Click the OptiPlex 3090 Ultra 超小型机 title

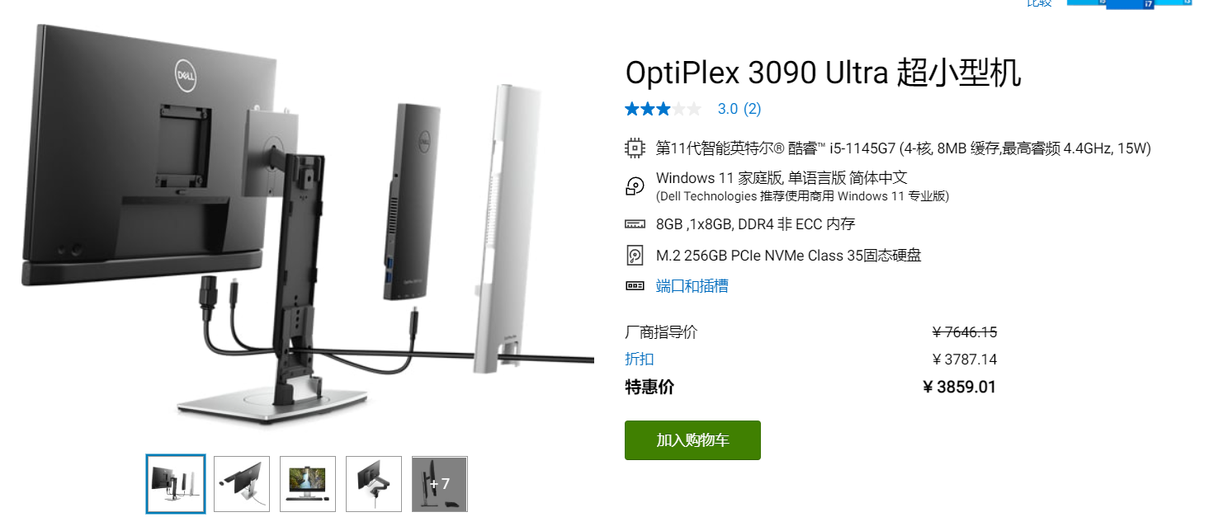[823, 73]
